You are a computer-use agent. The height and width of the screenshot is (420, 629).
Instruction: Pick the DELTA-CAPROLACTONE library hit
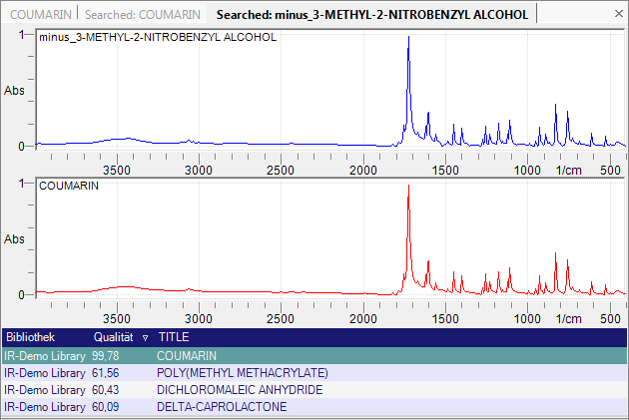click(x=222, y=407)
